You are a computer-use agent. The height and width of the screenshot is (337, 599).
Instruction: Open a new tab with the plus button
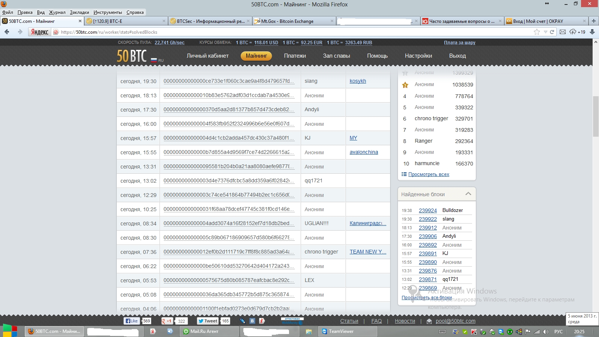(x=593, y=21)
